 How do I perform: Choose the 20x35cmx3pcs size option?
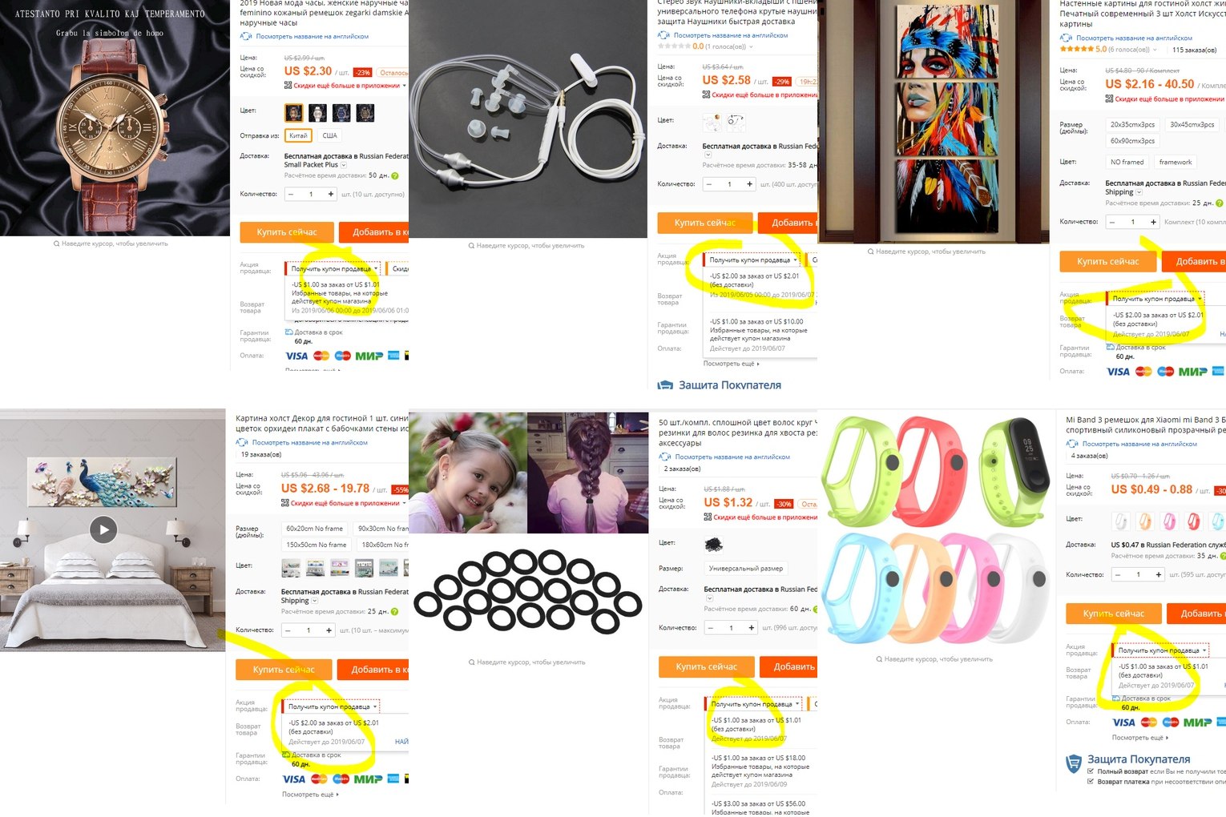(1132, 125)
